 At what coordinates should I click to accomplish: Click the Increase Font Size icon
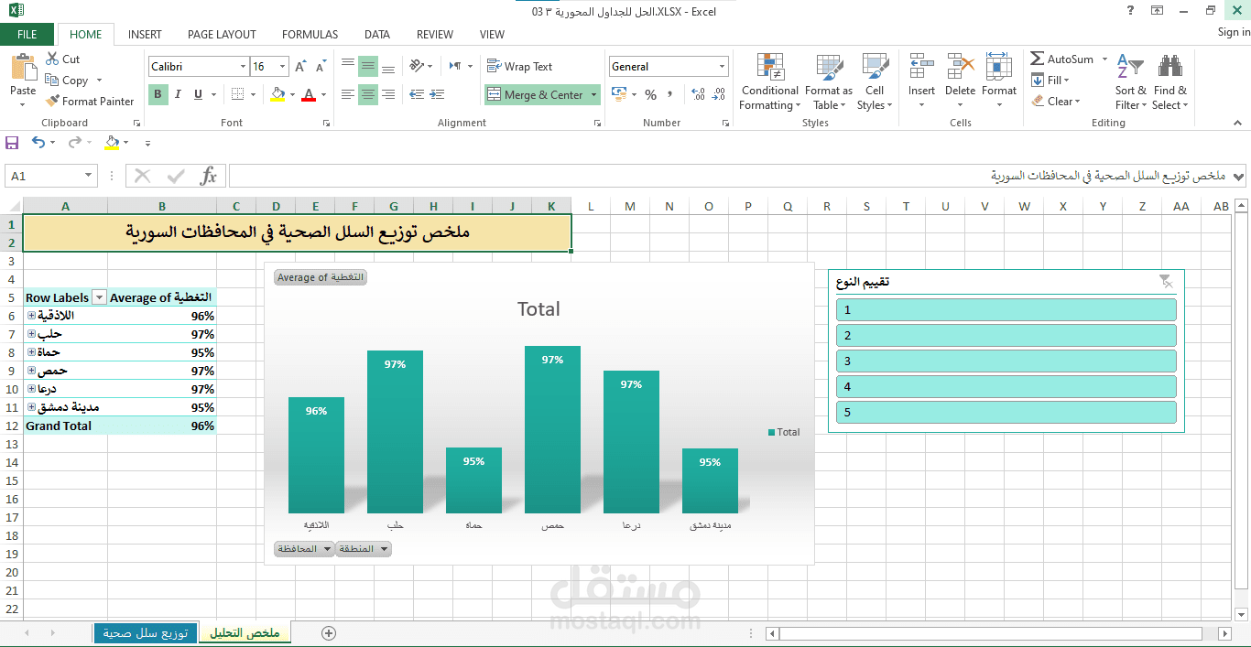click(x=299, y=66)
